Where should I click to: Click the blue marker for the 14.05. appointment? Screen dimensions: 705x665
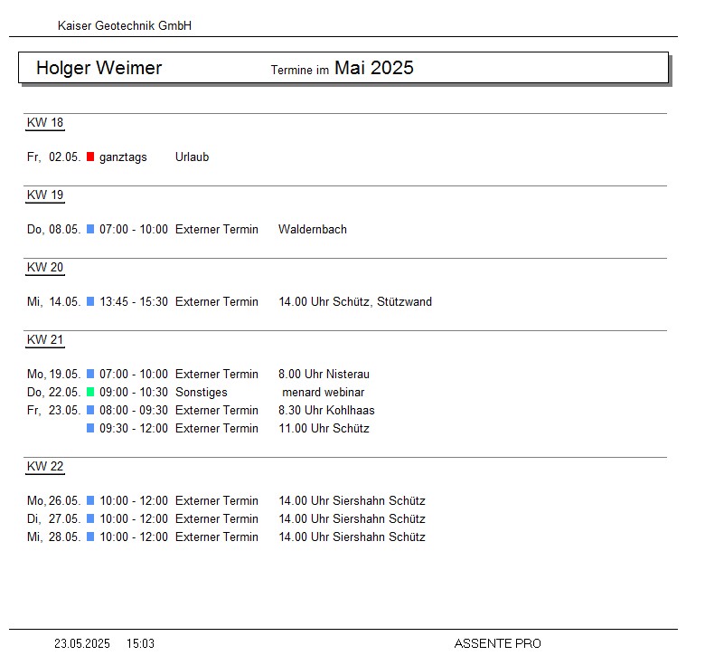click(x=90, y=301)
